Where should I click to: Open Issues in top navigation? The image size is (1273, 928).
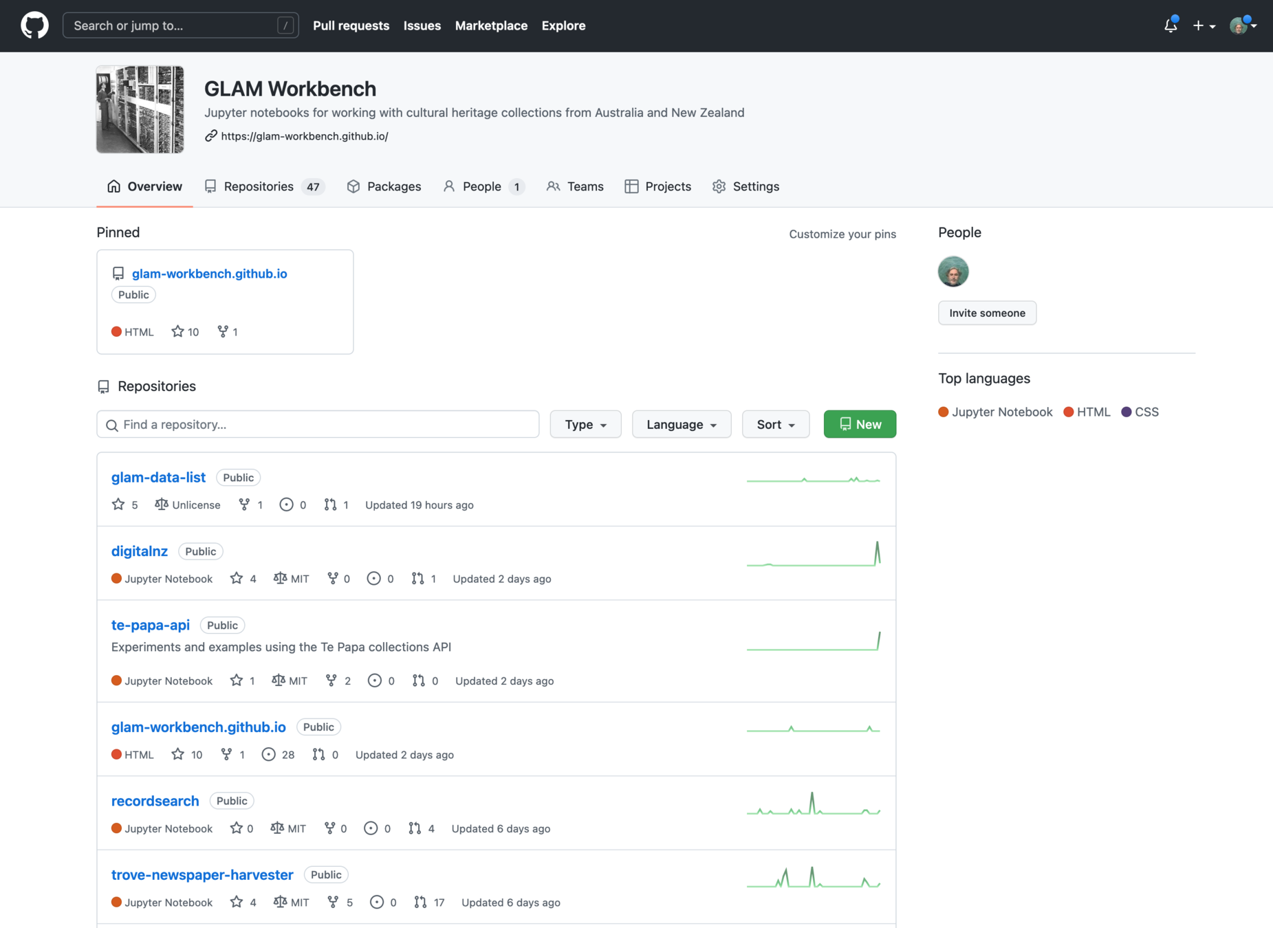click(422, 25)
